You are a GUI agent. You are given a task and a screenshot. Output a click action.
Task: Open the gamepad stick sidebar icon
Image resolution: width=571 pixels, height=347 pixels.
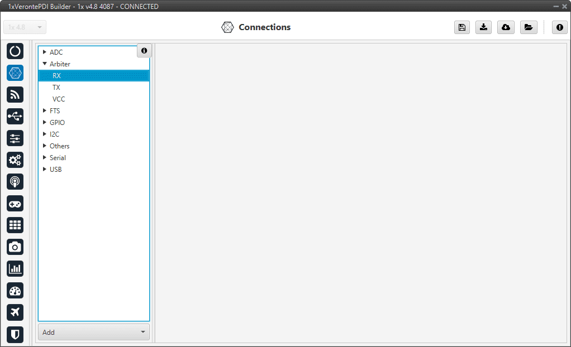coord(15,204)
